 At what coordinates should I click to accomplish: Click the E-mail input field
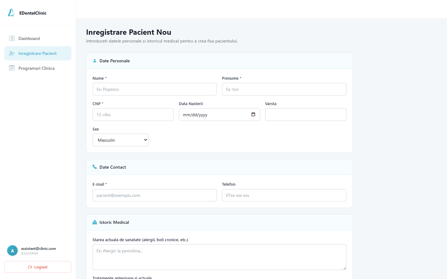coord(155,195)
